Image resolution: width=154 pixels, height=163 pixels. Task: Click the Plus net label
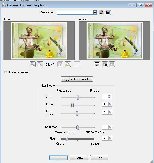94,144
